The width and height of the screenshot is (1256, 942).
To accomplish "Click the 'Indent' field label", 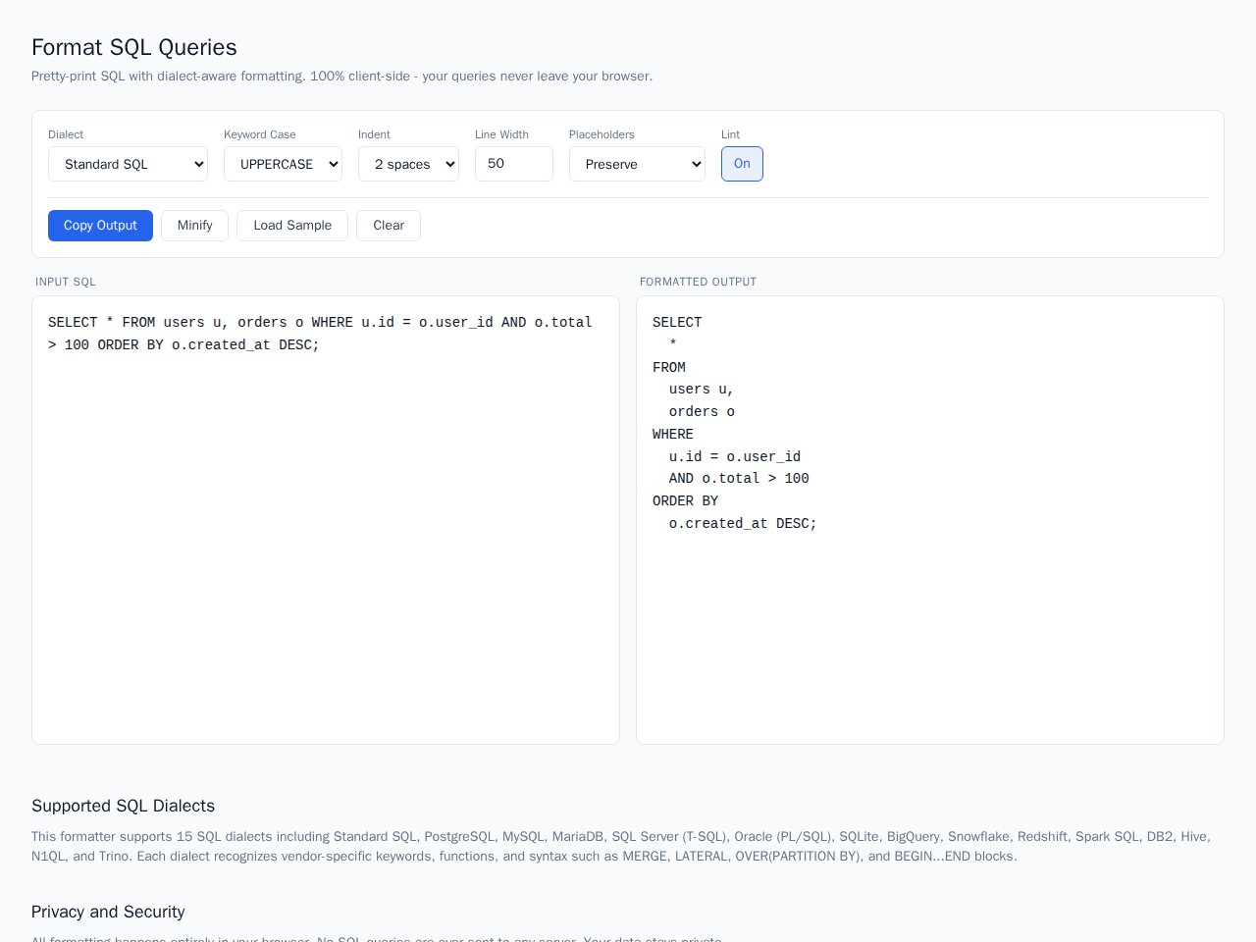I will [x=374, y=134].
